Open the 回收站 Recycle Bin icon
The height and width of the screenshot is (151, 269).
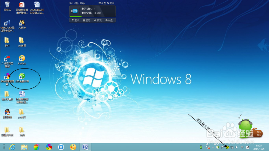pos(7,6)
